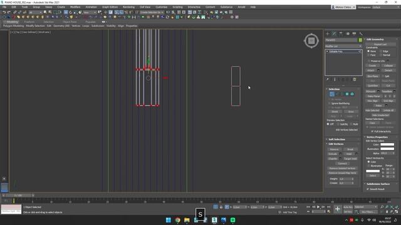Click the Pin Stack icon
This screenshot has height=225, width=401.
327,79
